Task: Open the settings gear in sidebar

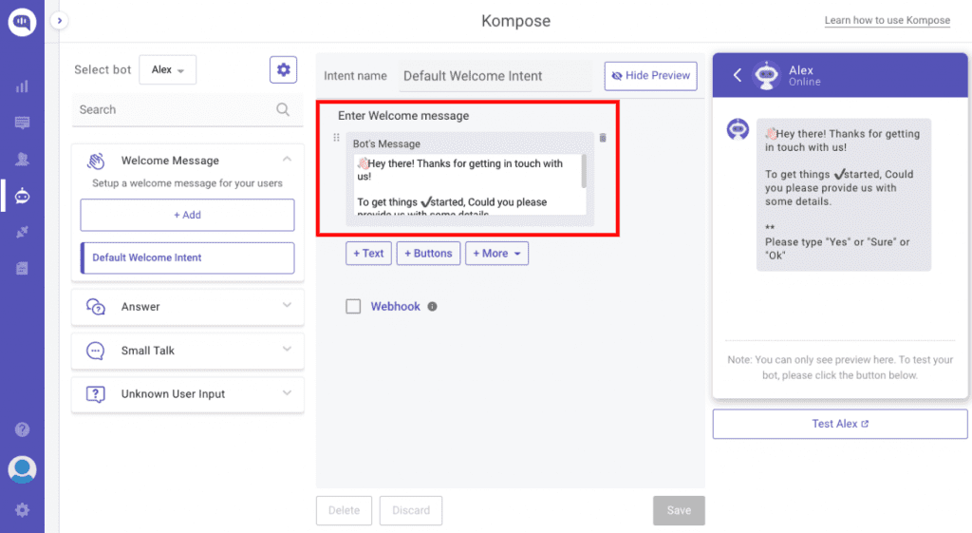Action: 22,510
